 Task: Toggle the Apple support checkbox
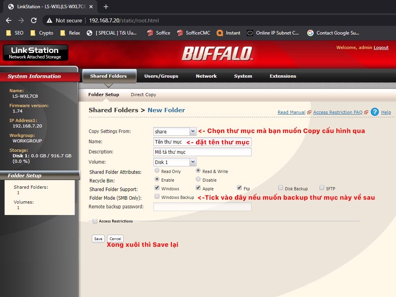198,188
